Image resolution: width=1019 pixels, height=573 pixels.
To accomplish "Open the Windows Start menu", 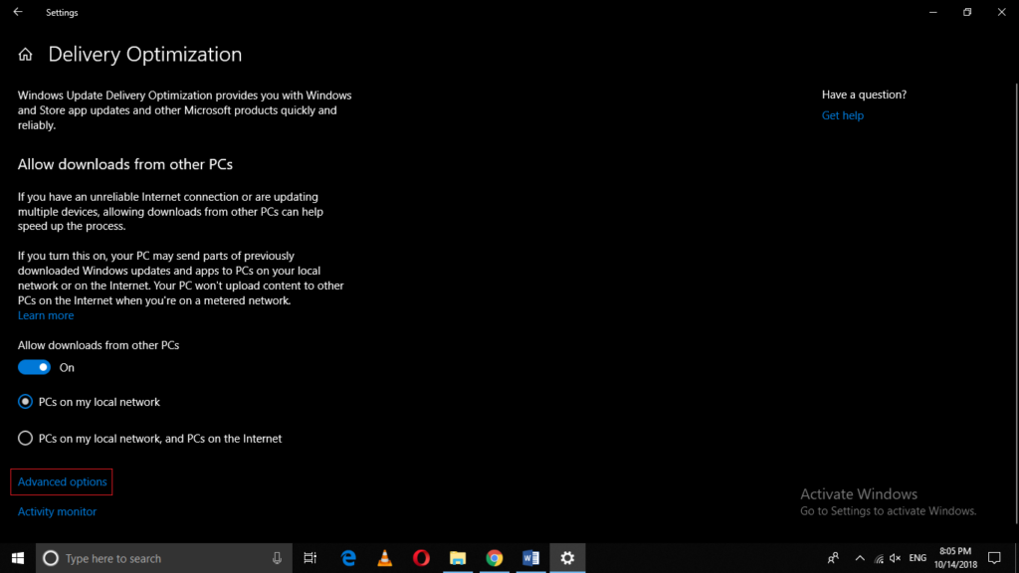I will (x=18, y=558).
